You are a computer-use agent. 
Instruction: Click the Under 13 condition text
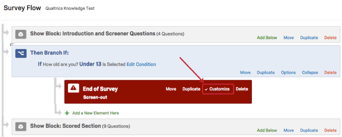pos(90,64)
